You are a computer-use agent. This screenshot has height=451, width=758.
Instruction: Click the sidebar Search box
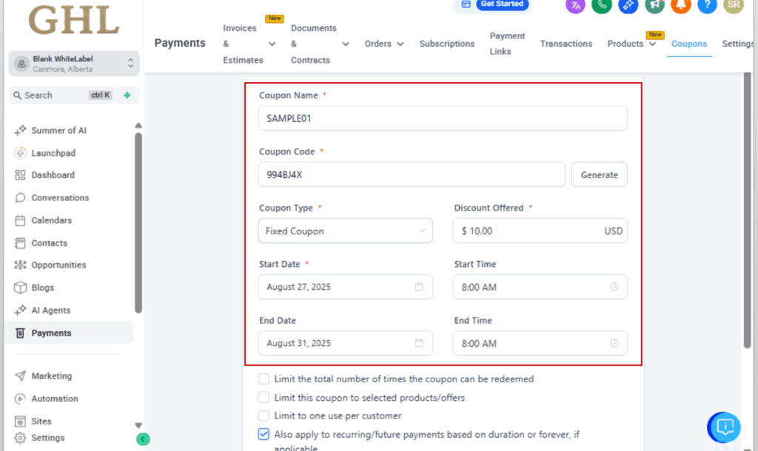click(62, 95)
